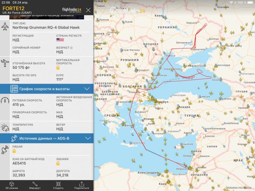Click the altitude plane with arrows icon
The image size is (255, 191).
(5, 63)
